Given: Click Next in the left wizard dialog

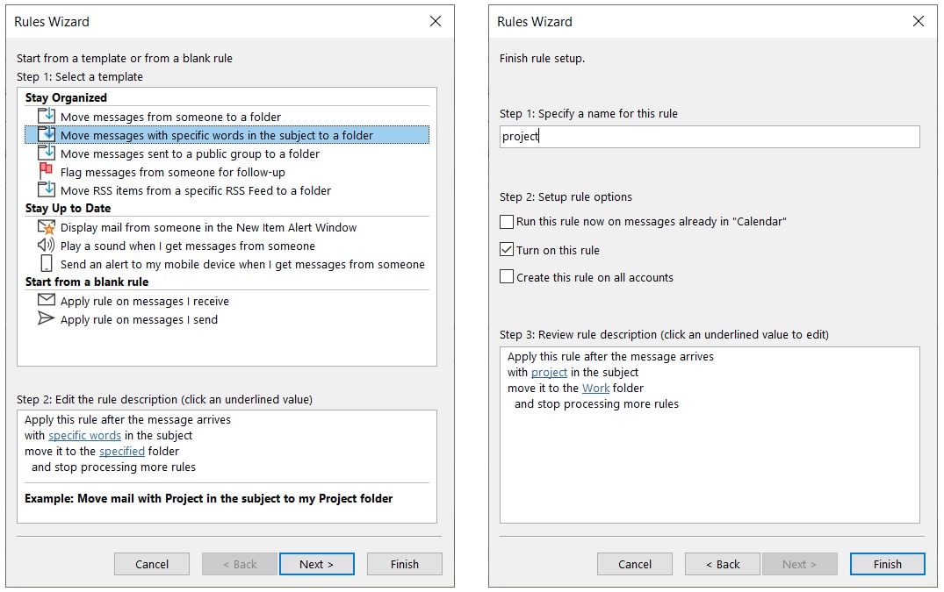Looking at the screenshot, I should tap(316, 564).
